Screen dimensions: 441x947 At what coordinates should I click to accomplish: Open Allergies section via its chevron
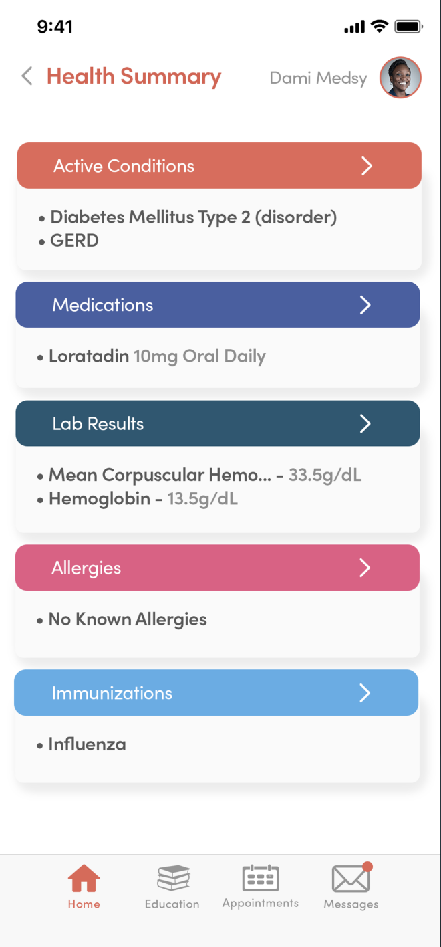(x=365, y=568)
